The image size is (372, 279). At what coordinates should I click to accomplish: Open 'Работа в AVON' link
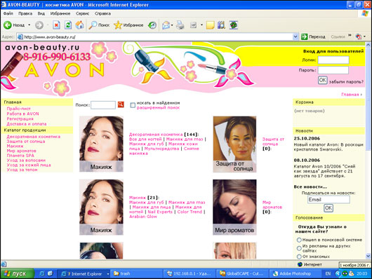coord(22,114)
